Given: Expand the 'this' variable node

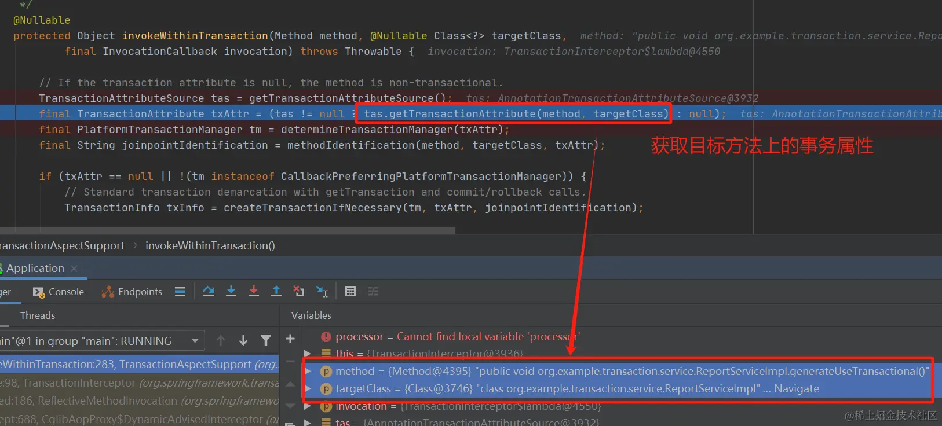Looking at the screenshot, I should click(x=308, y=353).
